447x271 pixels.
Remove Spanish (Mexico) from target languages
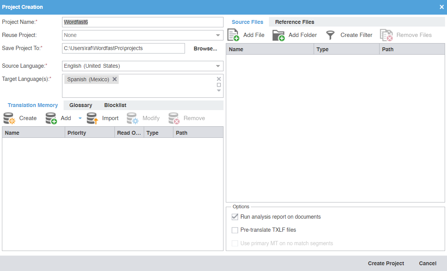pyautogui.click(x=114, y=79)
